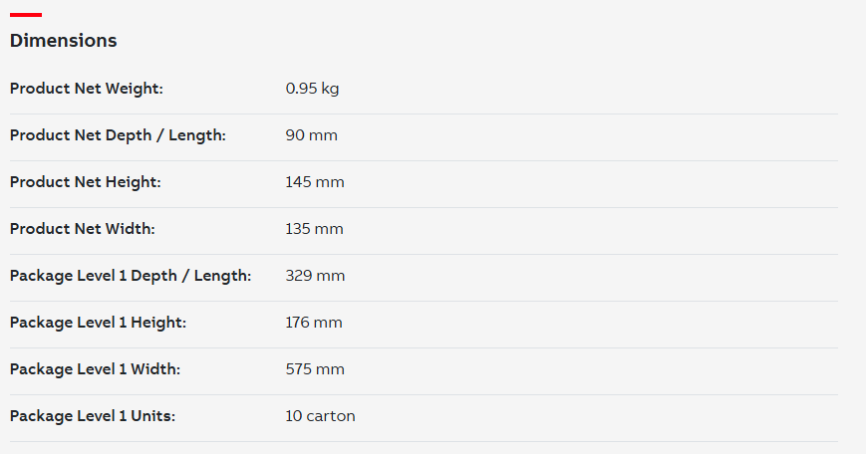Click the 329 mm package depth value
Image resolution: width=866 pixels, height=454 pixels.
click(x=315, y=276)
